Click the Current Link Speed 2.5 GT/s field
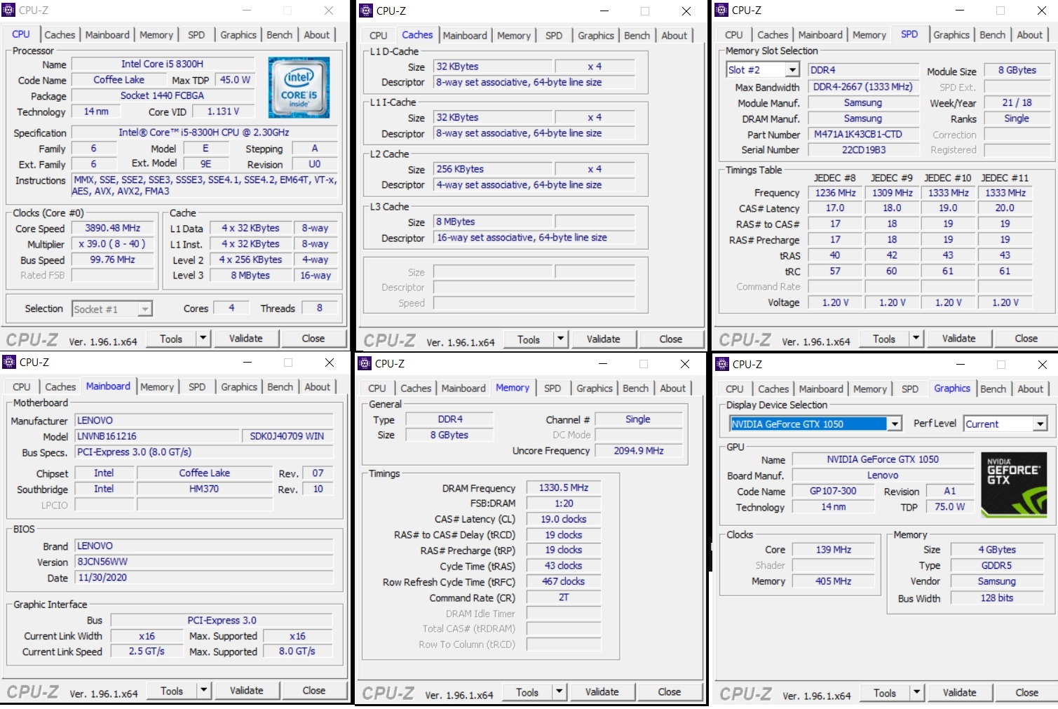This screenshot has height=709, width=1058. pyautogui.click(x=147, y=651)
